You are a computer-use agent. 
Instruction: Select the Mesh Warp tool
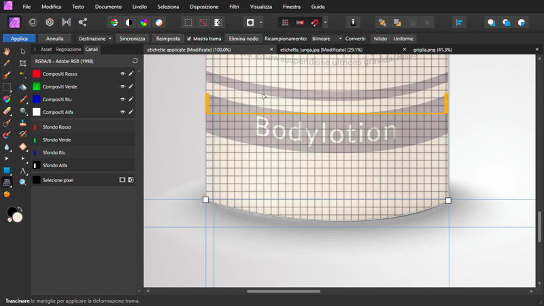(7, 182)
